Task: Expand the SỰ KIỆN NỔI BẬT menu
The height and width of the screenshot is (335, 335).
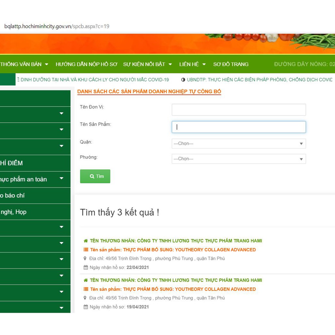Action: [147, 64]
